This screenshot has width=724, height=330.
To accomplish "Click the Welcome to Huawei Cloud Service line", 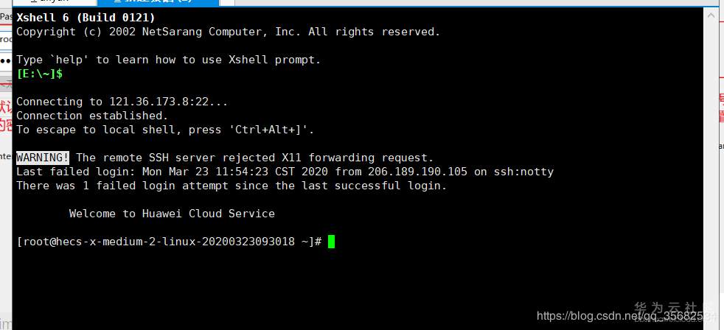I will pyautogui.click(x=172, y=214).
